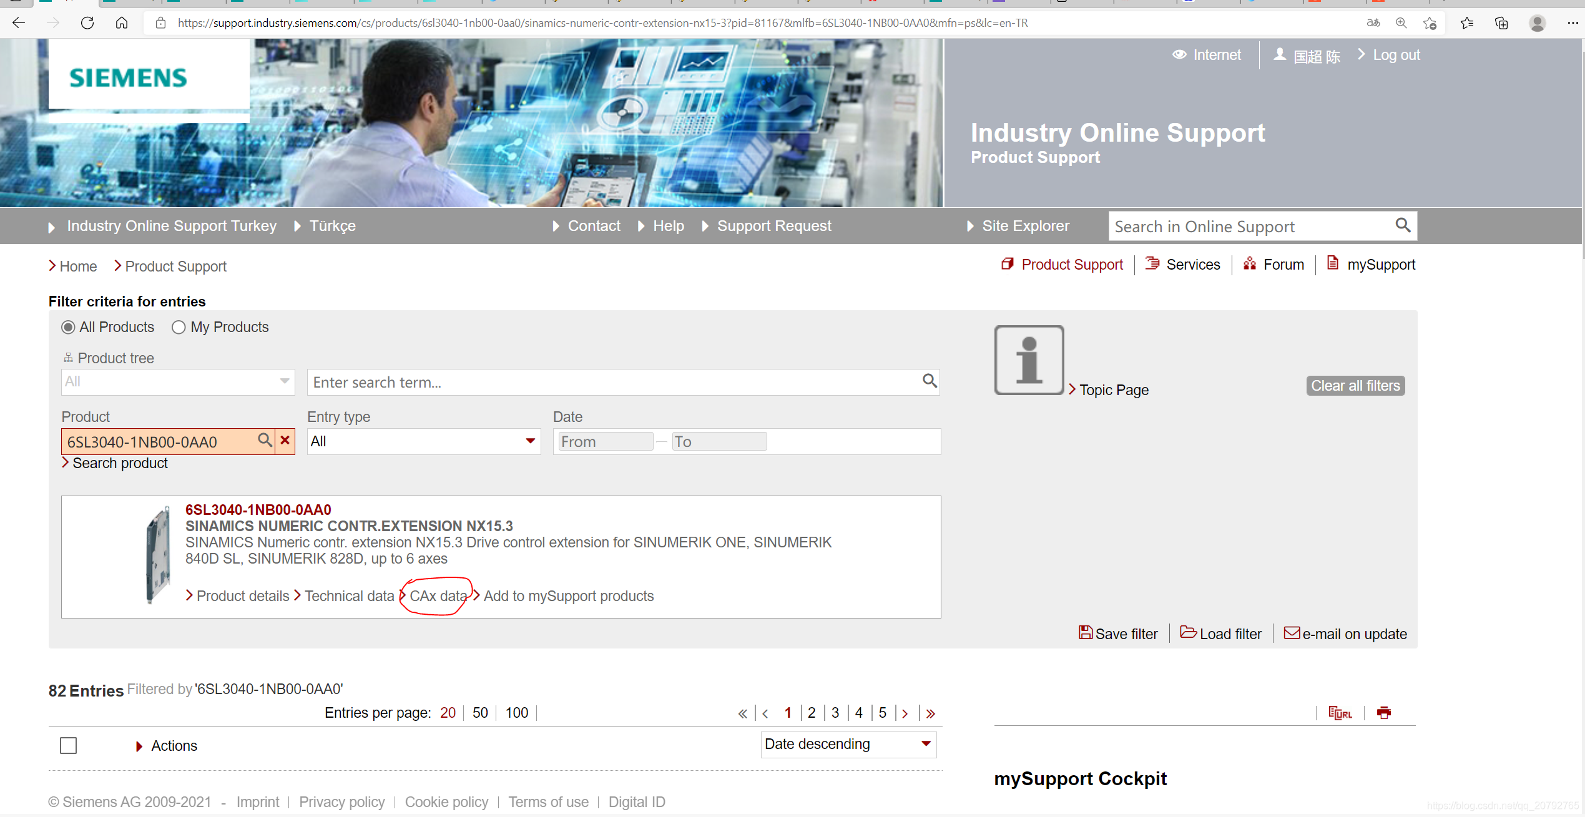The height and width of the screenshot is (817, 1585).
Task: Open the browser collections panel
Action: pos(1501,23)
